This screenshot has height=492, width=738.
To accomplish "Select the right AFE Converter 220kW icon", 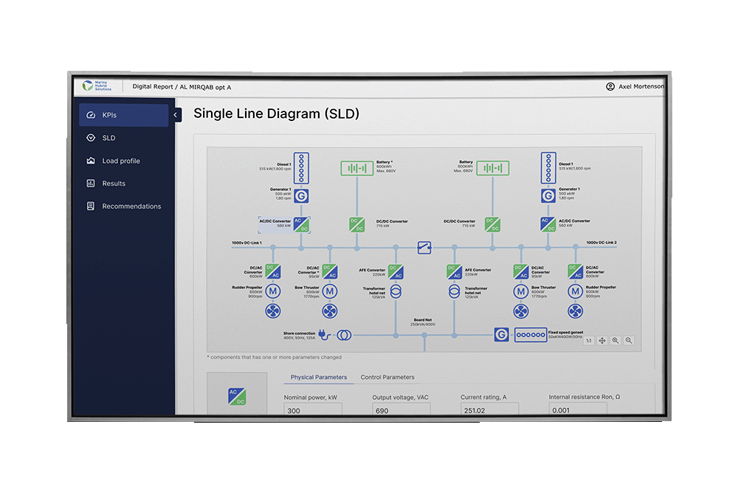I will click(454, 272).
